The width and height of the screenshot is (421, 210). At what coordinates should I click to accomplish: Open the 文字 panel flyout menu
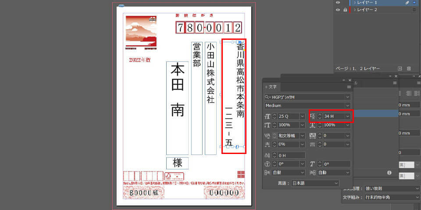349,87
